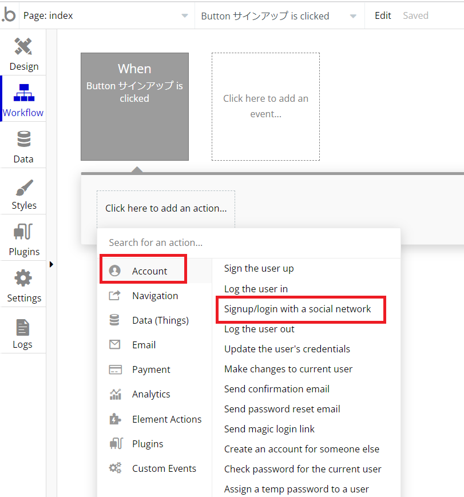Open the Data tab icon

(x=24, y=139)
